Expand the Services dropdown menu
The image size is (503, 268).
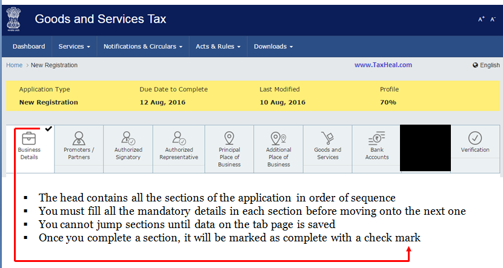tap(74, 47)
